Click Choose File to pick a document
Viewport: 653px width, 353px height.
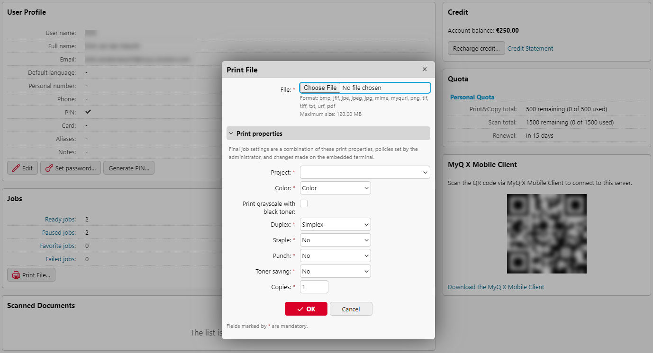pyautogui.click(x=319, y=88)
